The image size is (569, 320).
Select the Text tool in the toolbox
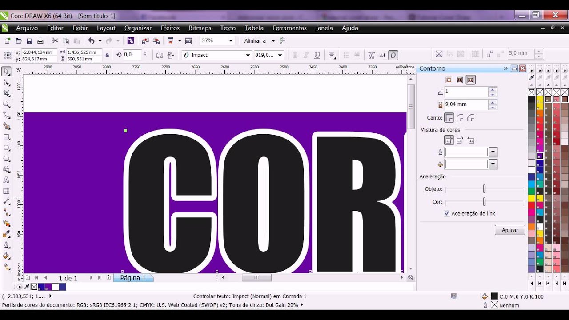click(x=7, y=180)
